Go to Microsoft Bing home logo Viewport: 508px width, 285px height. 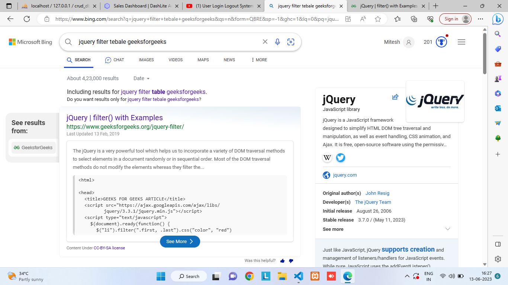click(x=30, y=42)
